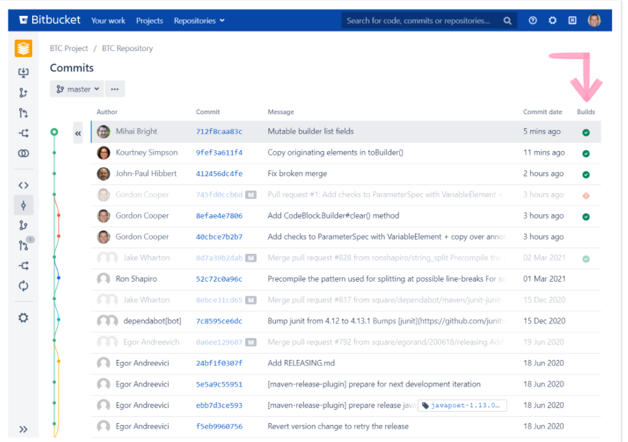Open commit 9fef3a611f4 link
The width and height of the screenshot is (628, 442).
tap(219, 153)
